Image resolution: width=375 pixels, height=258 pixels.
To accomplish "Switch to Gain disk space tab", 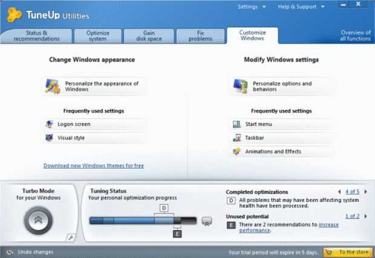I will [x=149, y=36].
